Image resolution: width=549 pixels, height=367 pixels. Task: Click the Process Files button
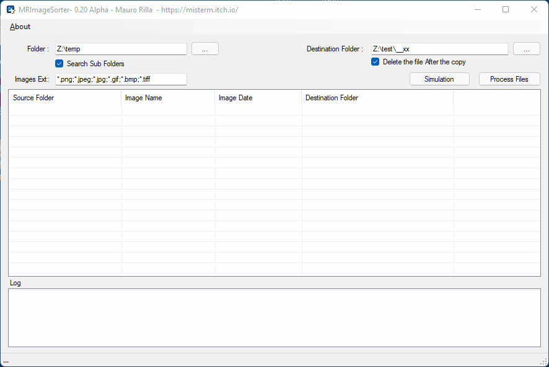pyautogui.click(x=509, y=79)
